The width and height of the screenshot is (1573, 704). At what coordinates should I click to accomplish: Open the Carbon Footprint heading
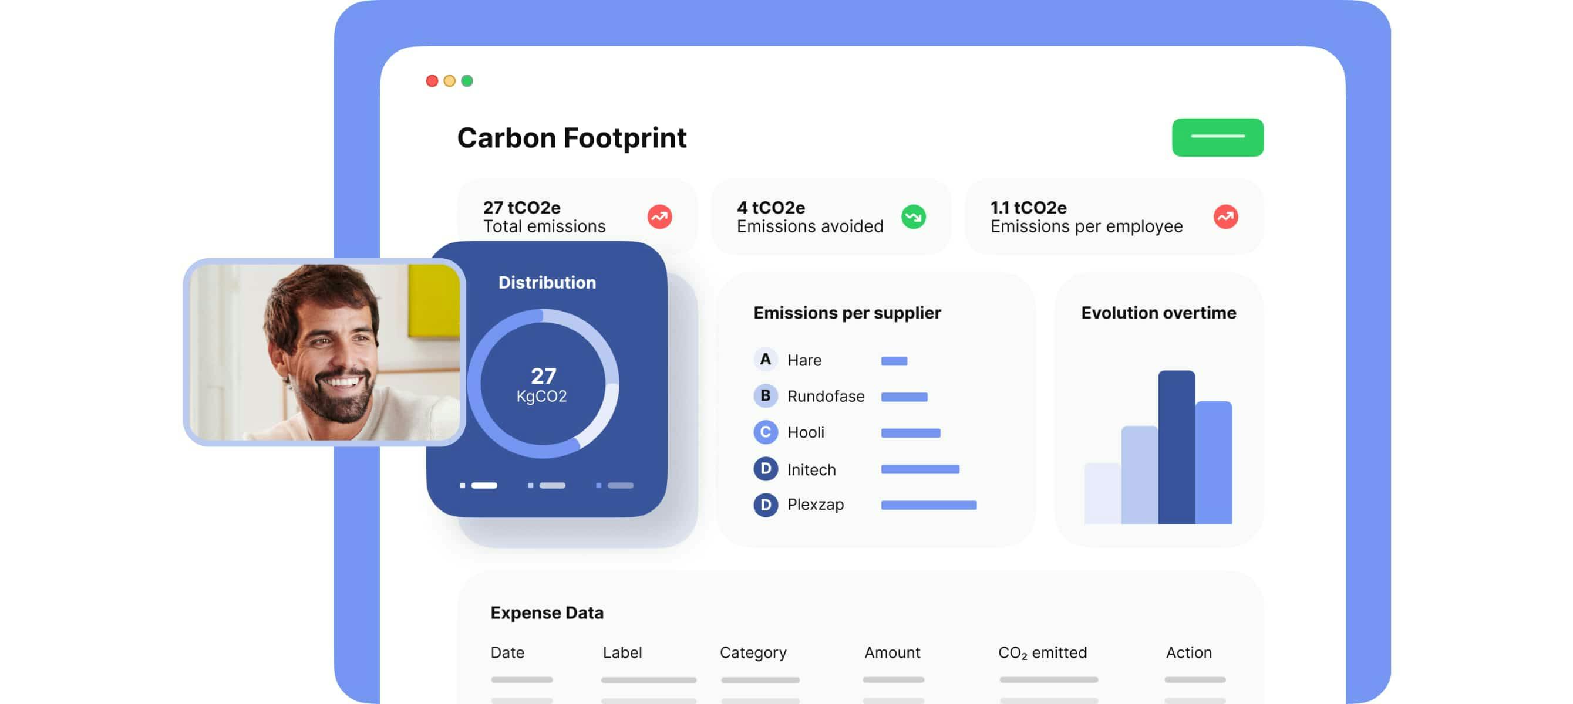point(571,137)
